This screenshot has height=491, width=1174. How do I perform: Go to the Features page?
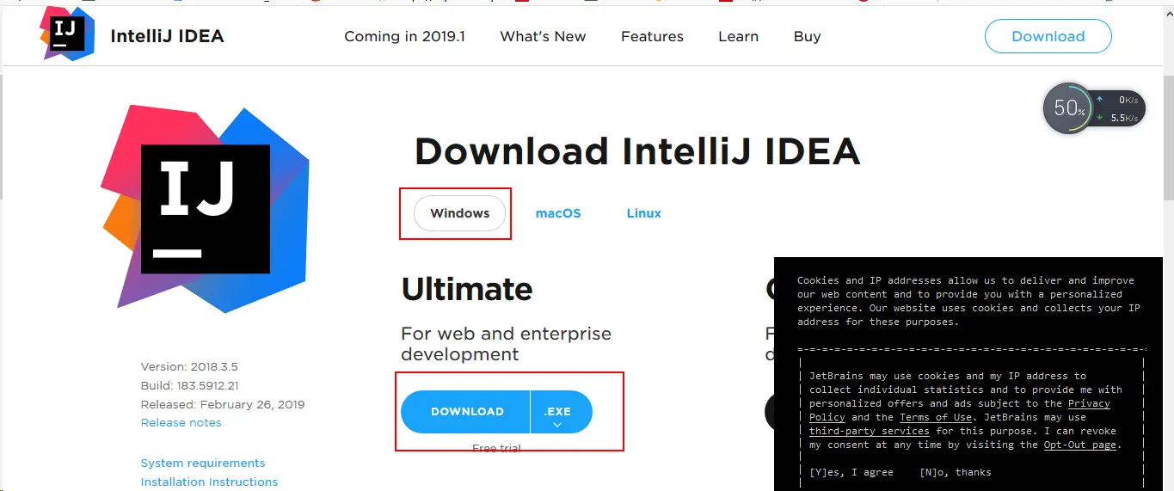click(652, 36)
